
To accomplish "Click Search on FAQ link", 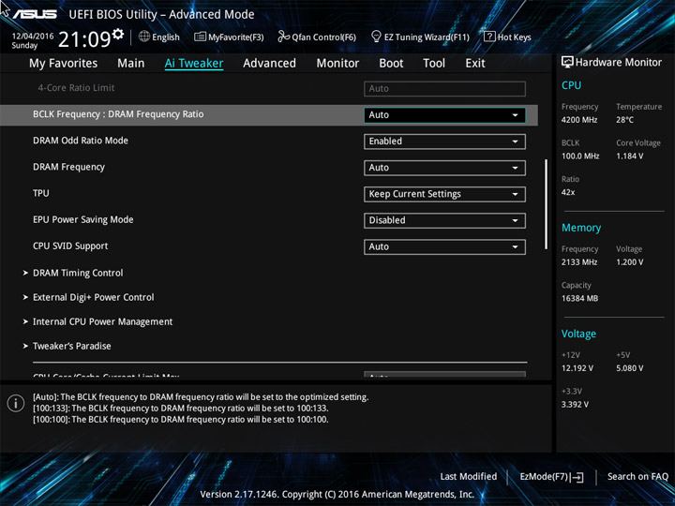I will pos(637,476).
